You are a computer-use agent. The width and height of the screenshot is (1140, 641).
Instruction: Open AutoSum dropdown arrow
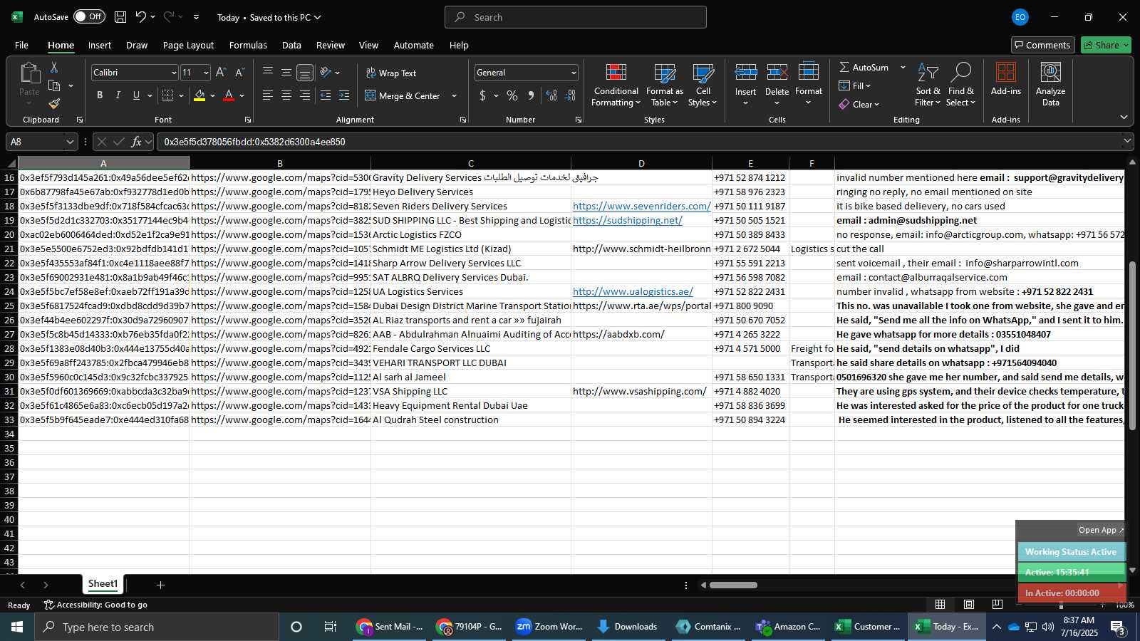[903, 67]
